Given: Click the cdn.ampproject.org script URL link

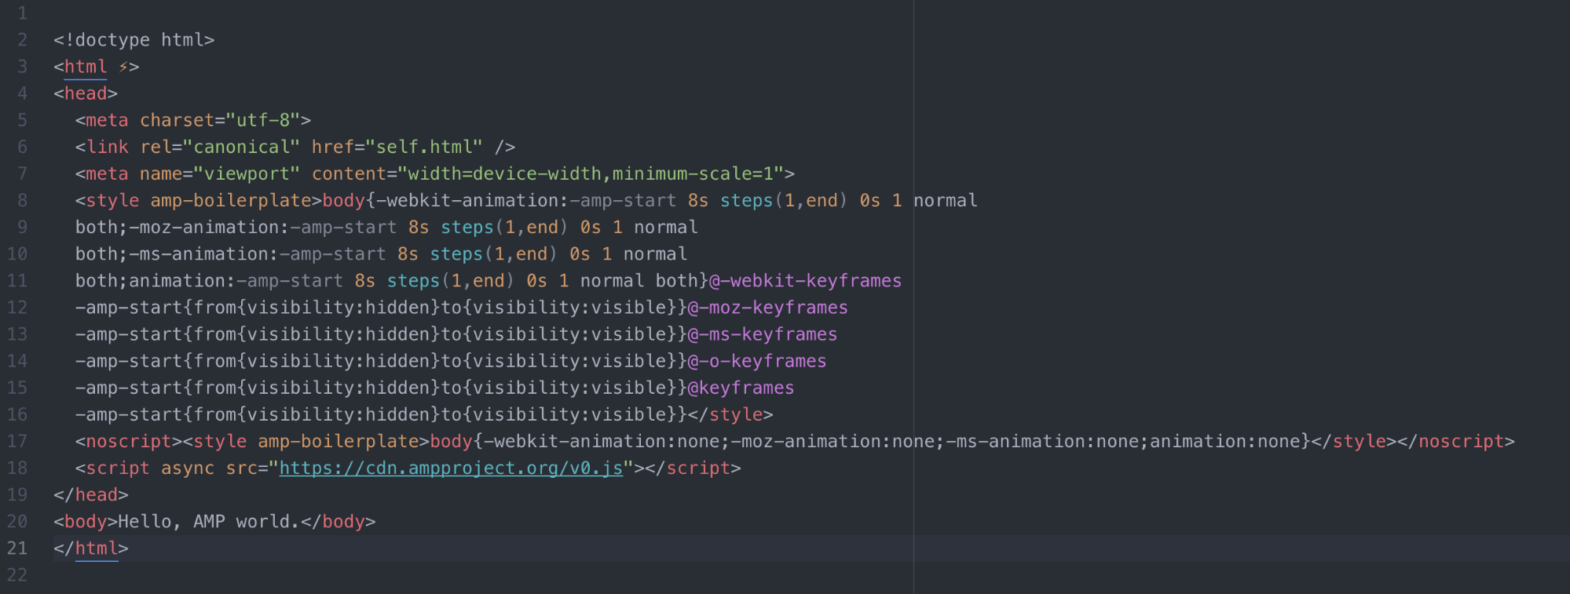Looking at the screenshot, I should 451,468.
